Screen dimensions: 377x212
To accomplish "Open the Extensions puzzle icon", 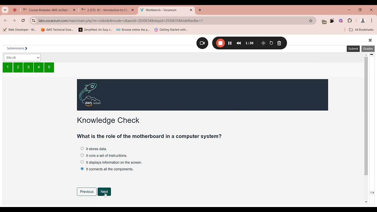I will pos(350,21).
